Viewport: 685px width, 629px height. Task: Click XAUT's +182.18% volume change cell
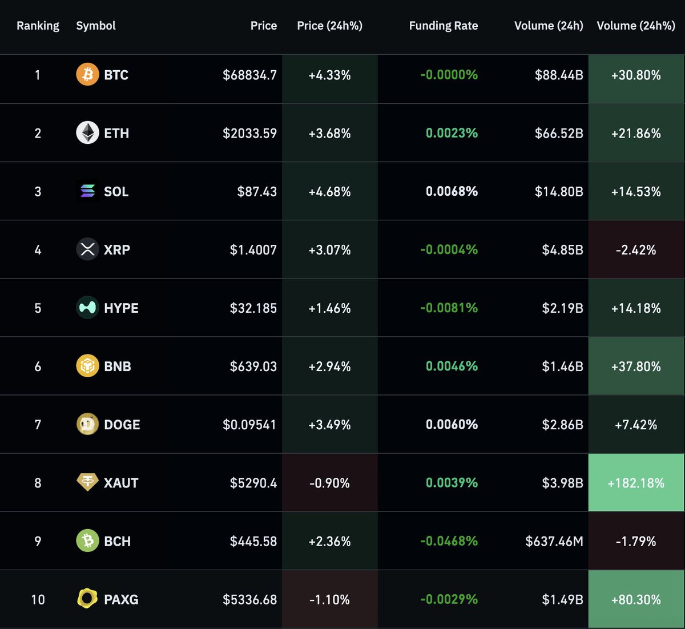pyautogui.click(x=636, y=483)
